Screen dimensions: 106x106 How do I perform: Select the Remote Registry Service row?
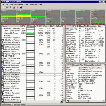[32, 77]
